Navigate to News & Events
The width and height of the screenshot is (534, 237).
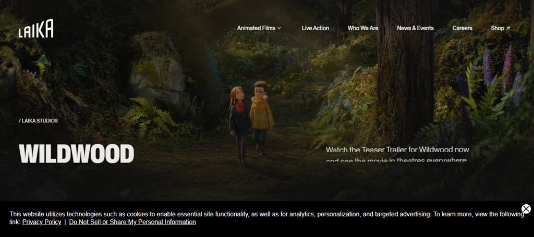click(415, 28)
